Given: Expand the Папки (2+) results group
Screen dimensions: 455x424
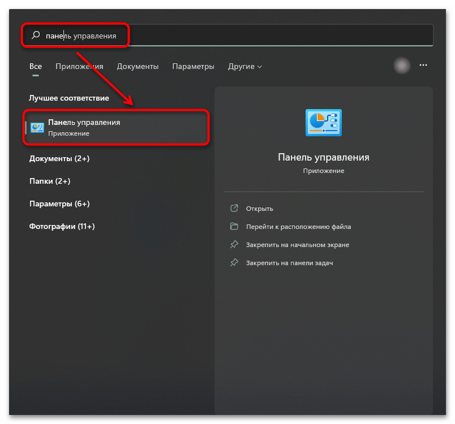Looking at the screenshot, I should (50, 181).
